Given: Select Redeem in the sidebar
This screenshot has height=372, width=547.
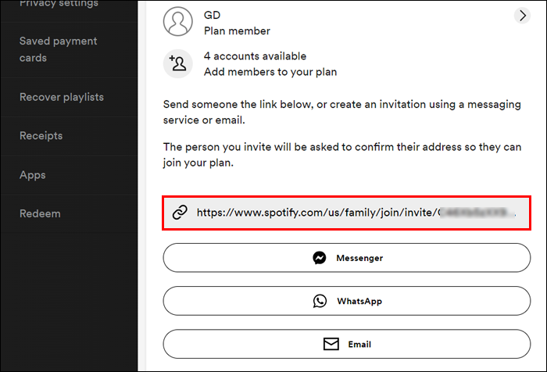Looking at the screenshot, I should click(40, 213).
